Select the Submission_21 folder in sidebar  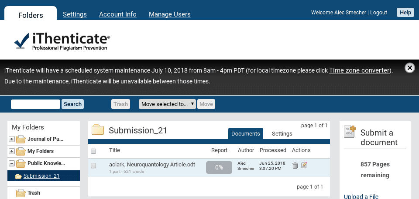(x=41, y=176)
